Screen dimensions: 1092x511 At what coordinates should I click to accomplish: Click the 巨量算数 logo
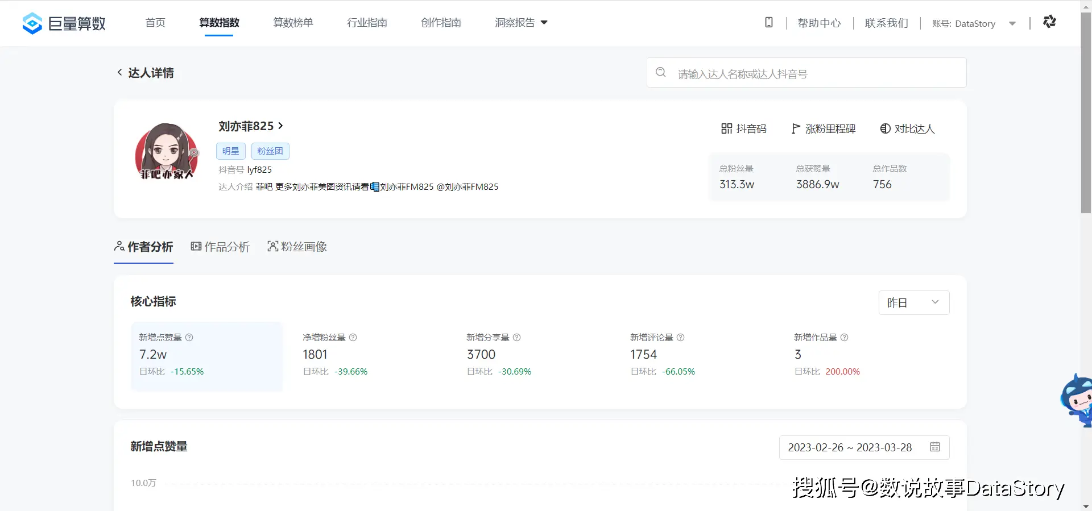[x=64, y=23]
